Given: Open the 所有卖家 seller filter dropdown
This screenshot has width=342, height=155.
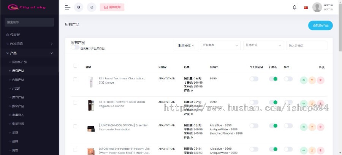Looking at the screenshot, I should pyautogui.click(x=220, y=45).
